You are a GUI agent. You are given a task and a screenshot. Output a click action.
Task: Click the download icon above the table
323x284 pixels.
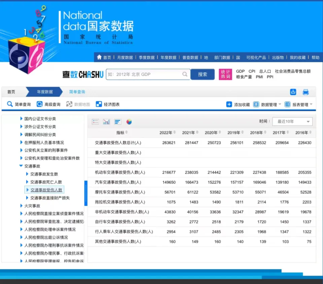(293, 92)
